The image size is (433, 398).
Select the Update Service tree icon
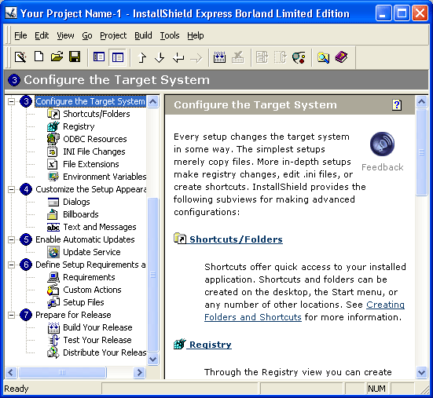53,252
